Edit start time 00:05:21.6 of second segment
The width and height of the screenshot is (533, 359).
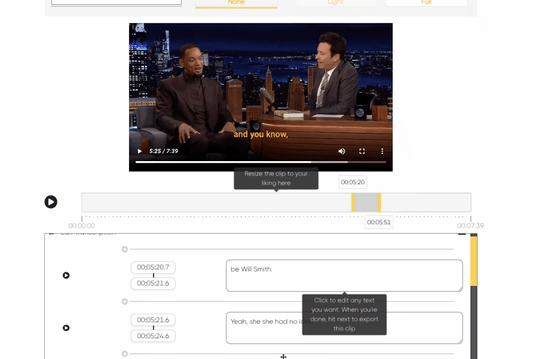click(153, 320)
